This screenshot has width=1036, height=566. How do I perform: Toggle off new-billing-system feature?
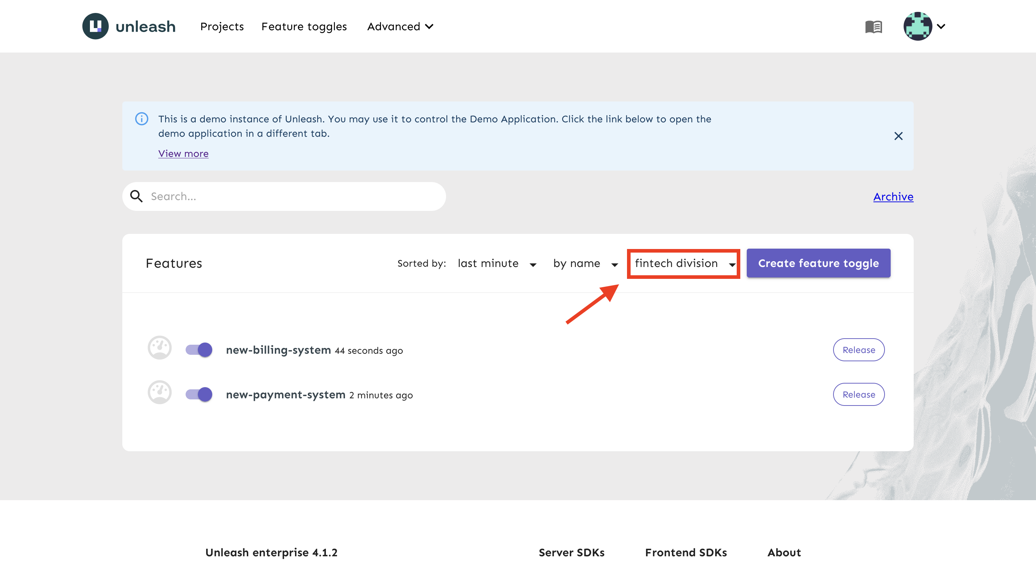click(x=199, y=350)
